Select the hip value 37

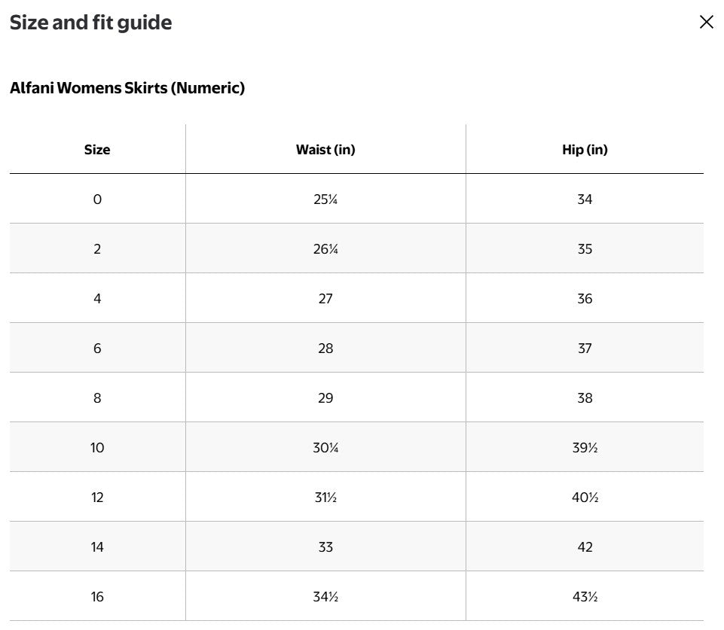pyautogui.click(x=585, y=348)
